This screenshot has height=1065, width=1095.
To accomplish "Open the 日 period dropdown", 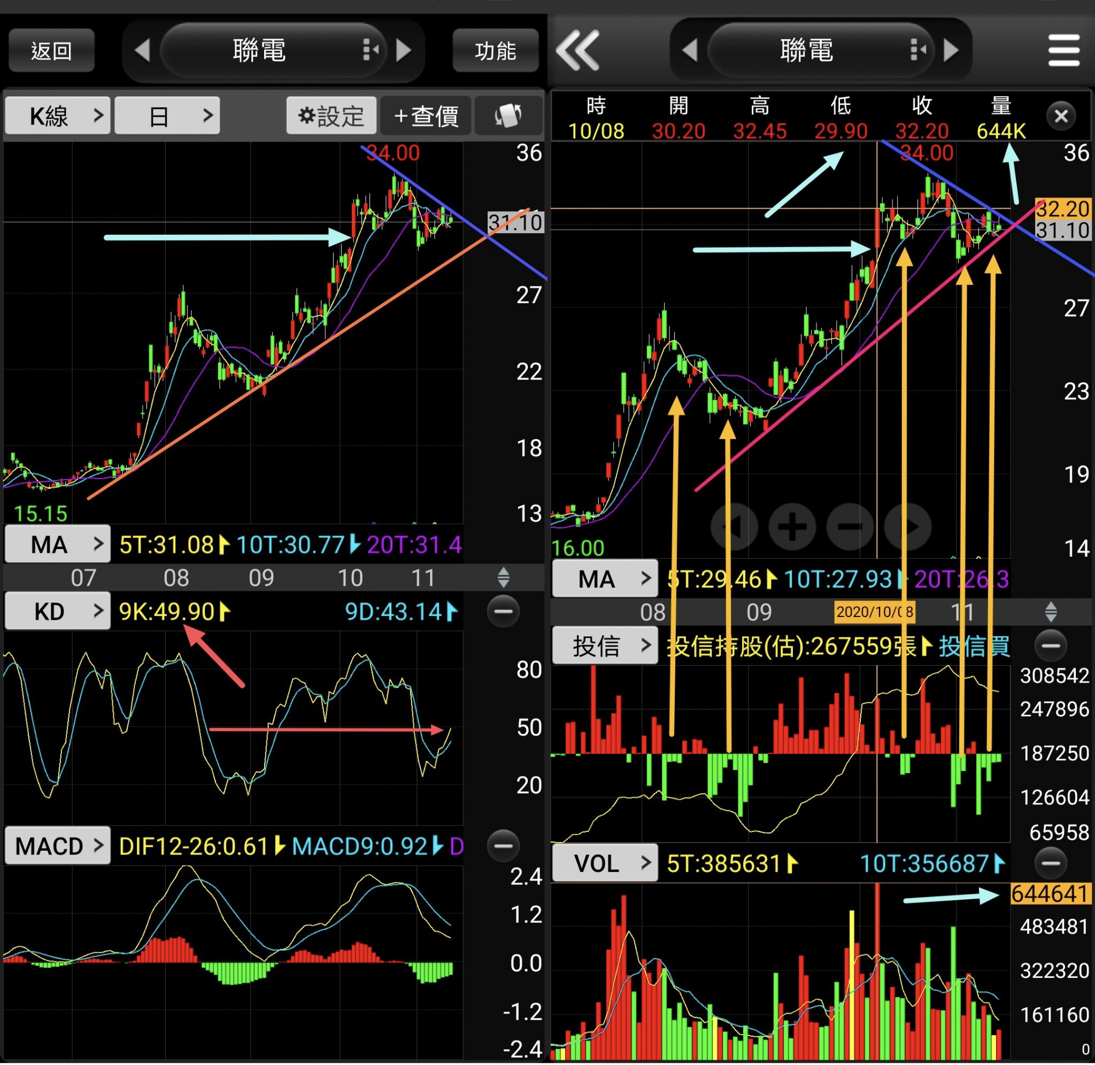I will [x=167, y=116].
